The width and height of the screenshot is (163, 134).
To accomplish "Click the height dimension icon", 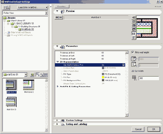I will click(134, 59).
